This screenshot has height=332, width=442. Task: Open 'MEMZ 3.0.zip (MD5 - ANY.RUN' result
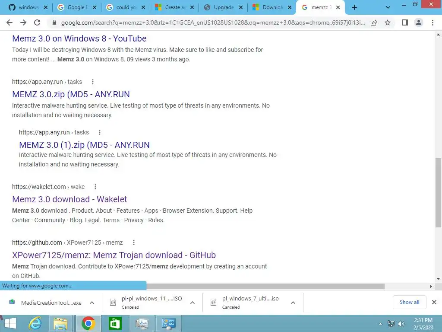[x=71, y=94]
